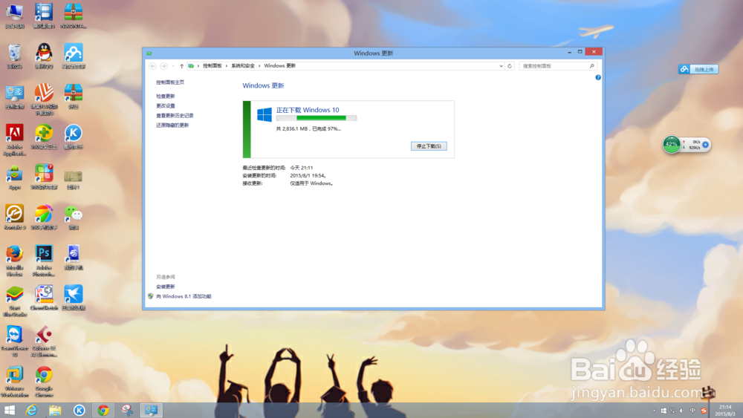Click the 拖拽上传 cloud upload widget
The image size is (743, 418).
tap(698, 70)
